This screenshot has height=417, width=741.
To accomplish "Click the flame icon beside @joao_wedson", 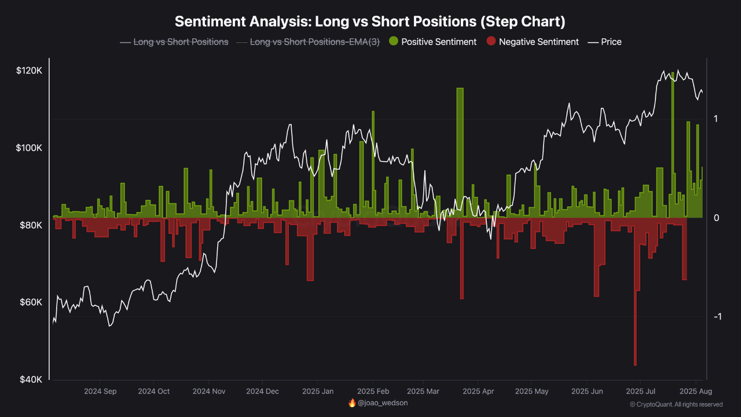I will coord(352,403).
